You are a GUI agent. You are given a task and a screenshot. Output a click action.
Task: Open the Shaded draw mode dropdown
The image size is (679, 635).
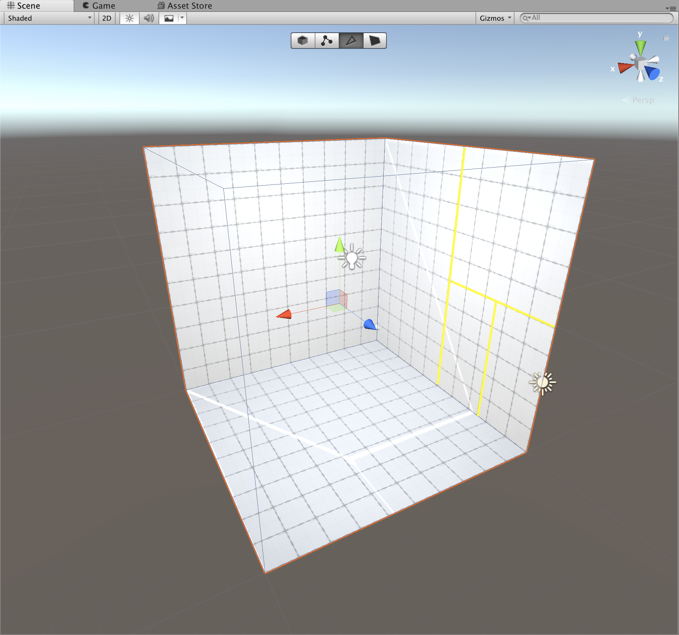pyautogui.click(x=49, y=18)
